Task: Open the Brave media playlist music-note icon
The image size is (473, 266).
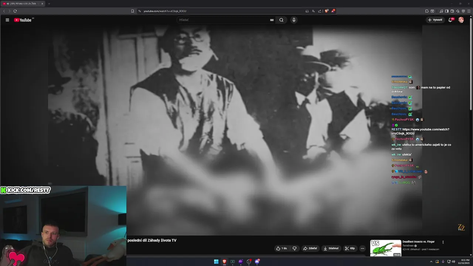Action: 441,11
